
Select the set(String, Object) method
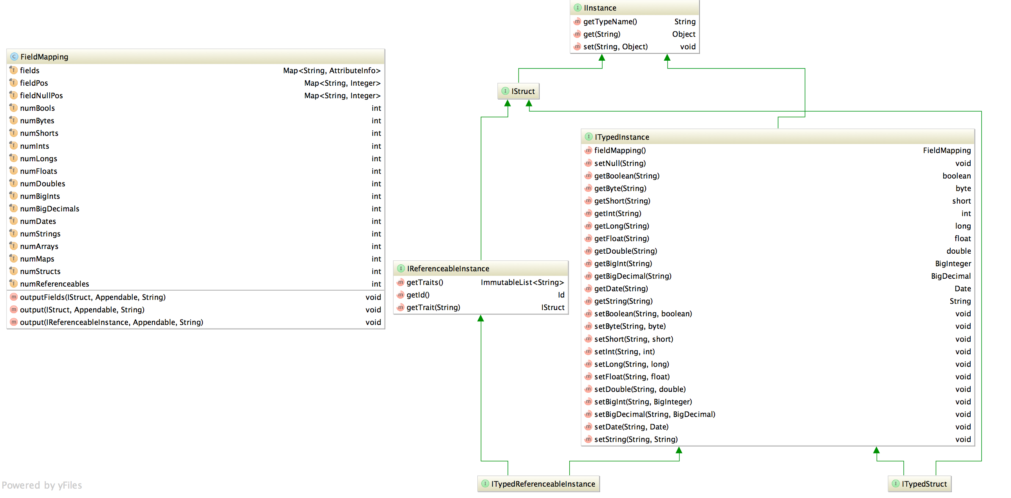(x=615, y=47)
